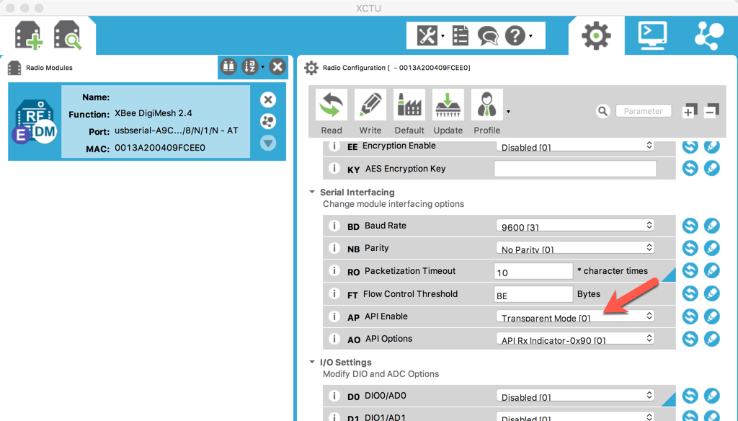Write the AES Encryption Key value
The width and height of the screenshot is (738, 421).
711,168
